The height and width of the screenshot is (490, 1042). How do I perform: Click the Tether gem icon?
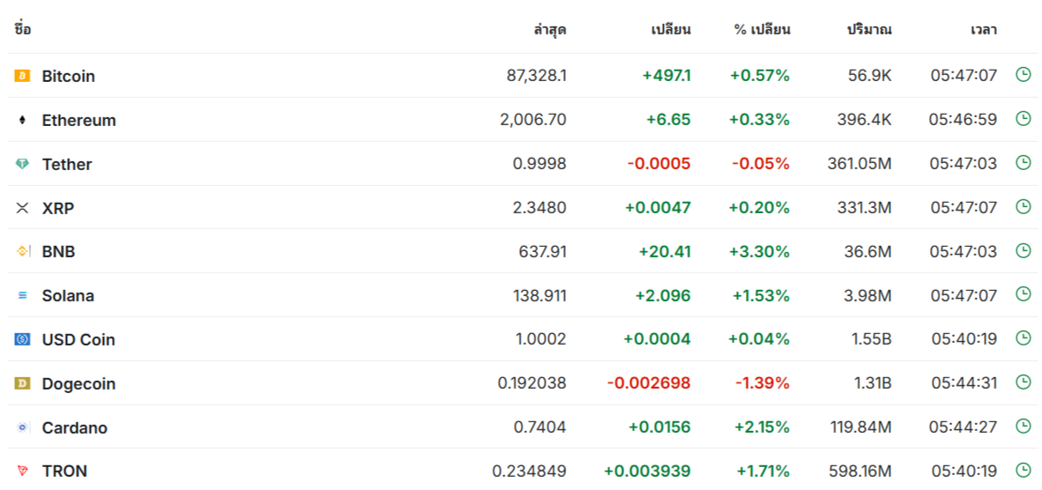(22, 164)
